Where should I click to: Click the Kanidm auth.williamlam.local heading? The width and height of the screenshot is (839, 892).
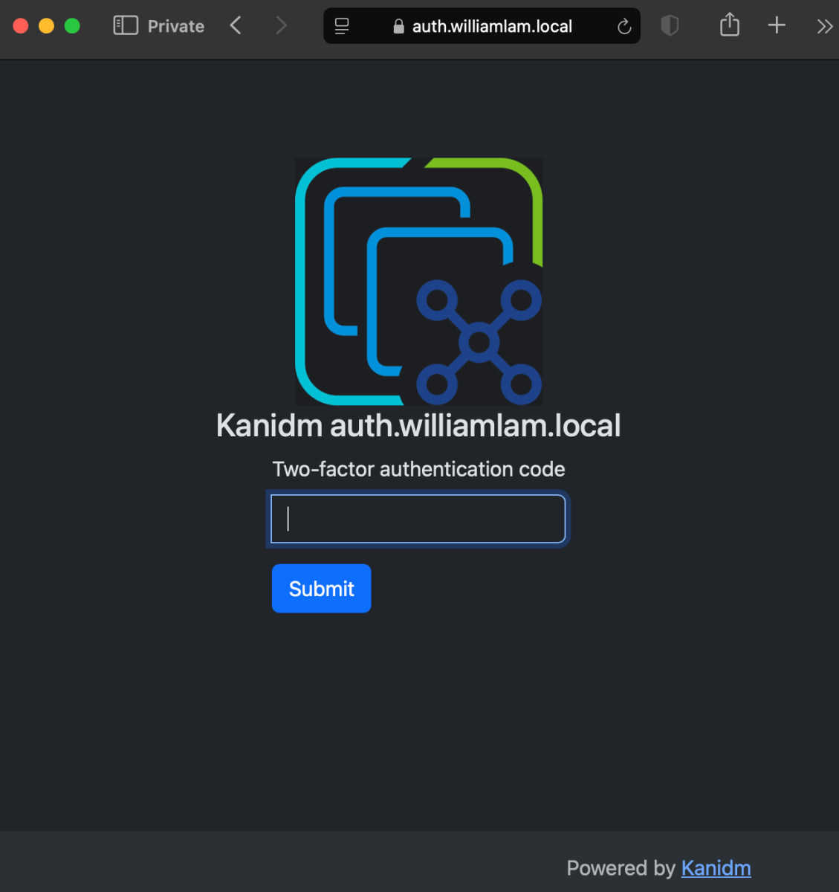418,426
